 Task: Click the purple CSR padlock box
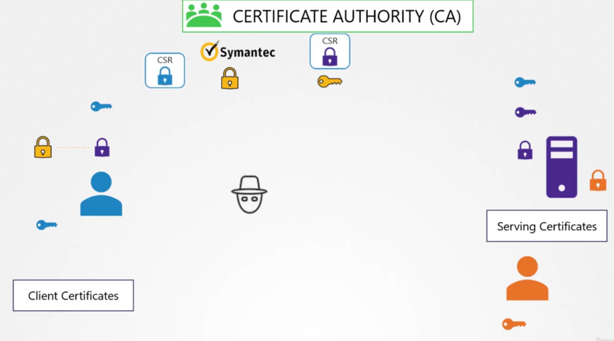pos(330,51)
